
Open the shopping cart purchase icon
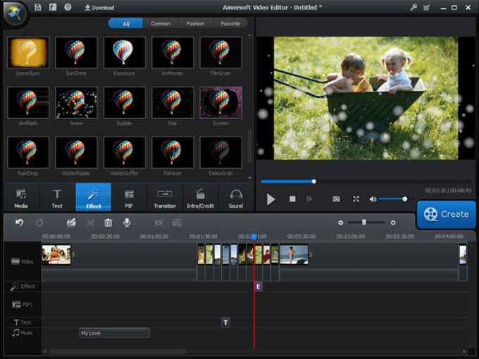pos(427,8)
